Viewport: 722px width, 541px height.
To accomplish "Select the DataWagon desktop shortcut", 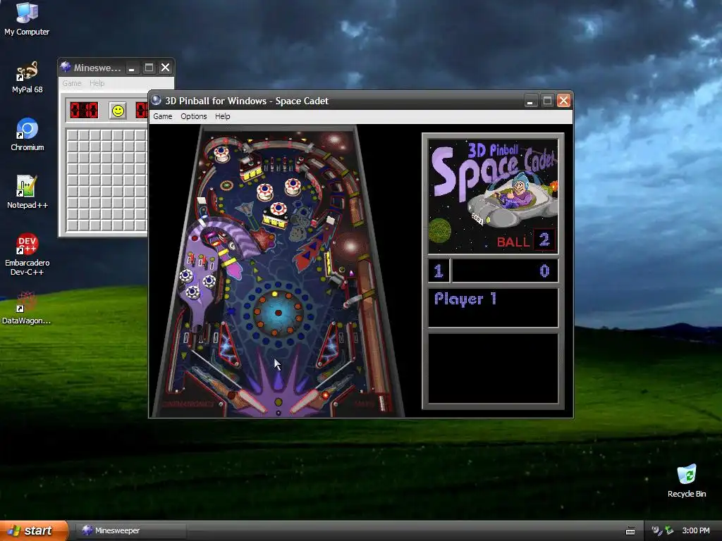I will [x=27, y=309].
